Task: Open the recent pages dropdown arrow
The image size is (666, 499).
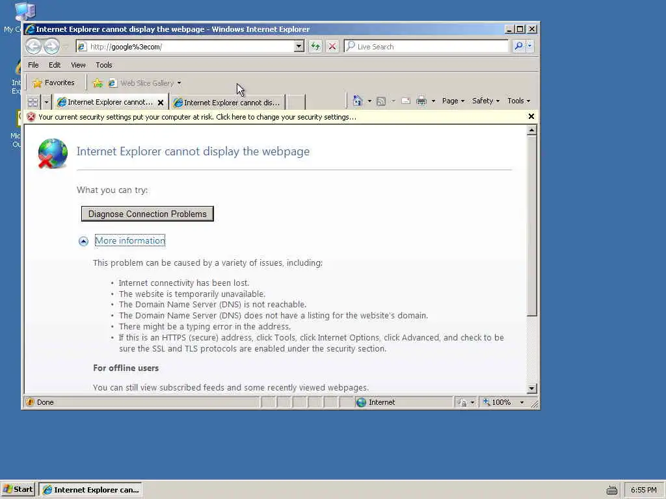Action: pos(66,46)
